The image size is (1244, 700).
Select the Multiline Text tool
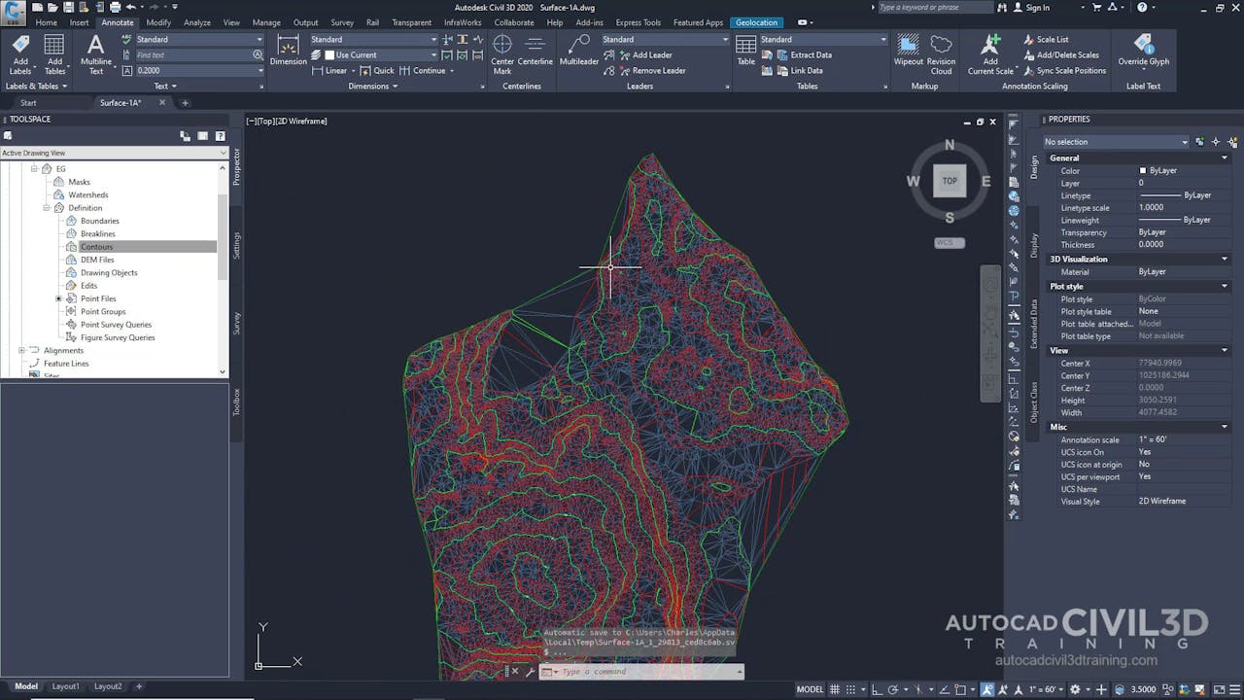tap(95, 53)
